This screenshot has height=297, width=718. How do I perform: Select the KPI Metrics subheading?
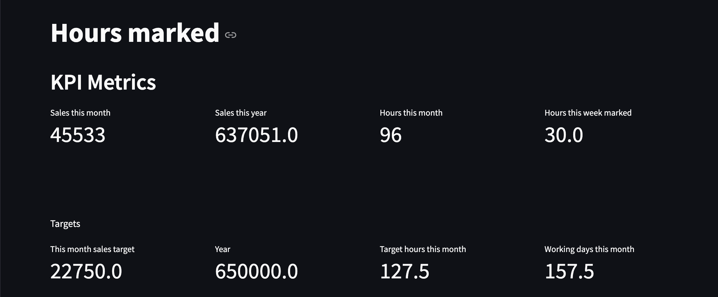pyautogui.click(x=103, y=82)
